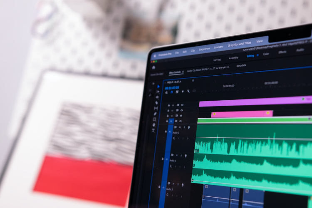Add a keyframe on Audio 1
The width and height of the screenshot is (312, 208).
[x=183, y=138]
